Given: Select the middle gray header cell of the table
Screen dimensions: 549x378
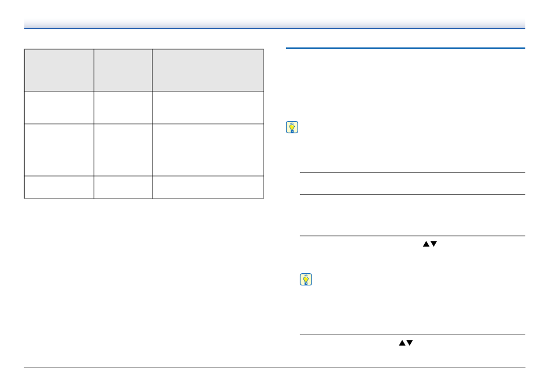Looking at the screenshot, I should tap(123, 71).
